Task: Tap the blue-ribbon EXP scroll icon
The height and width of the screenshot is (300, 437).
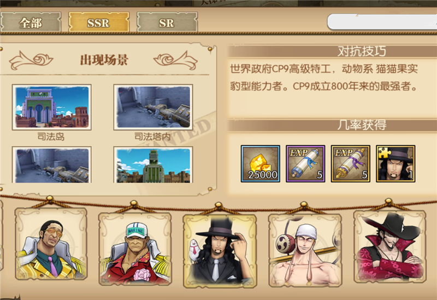Action: click(x=305, y=164)
